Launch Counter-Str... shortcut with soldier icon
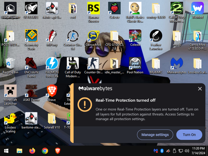 click(x=94, y=66)
